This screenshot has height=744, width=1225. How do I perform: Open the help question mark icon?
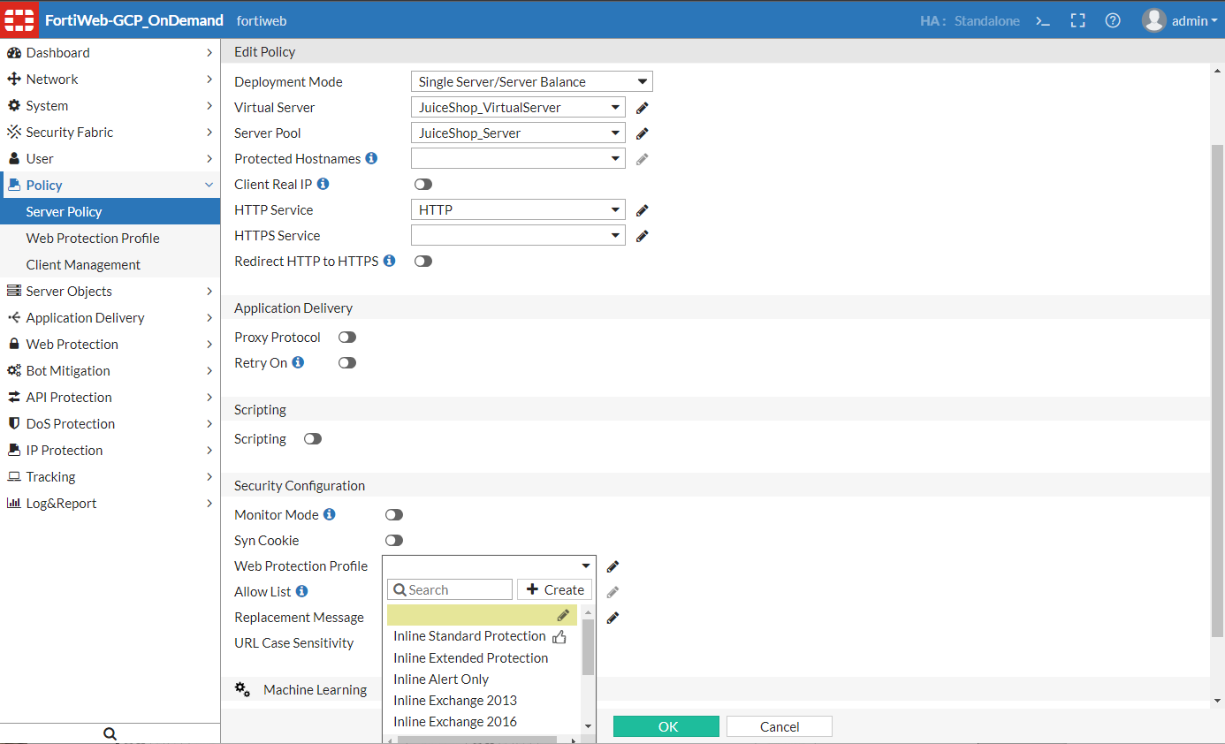coord(1113,20)
